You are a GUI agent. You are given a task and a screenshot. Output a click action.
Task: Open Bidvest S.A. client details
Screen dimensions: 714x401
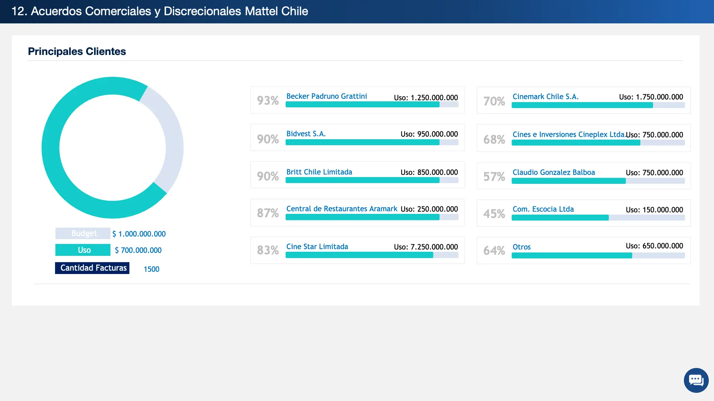[x=306, y=134]
